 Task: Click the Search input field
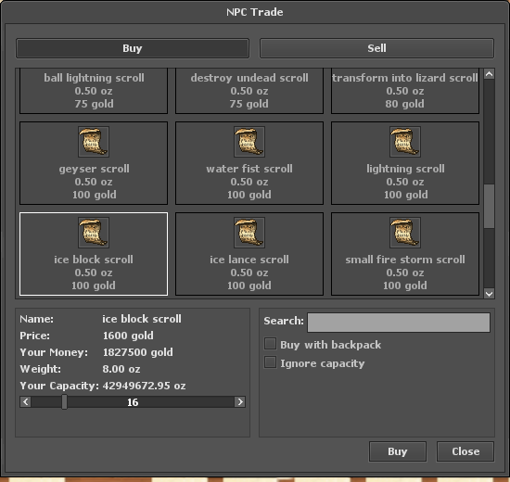[399, 323]
